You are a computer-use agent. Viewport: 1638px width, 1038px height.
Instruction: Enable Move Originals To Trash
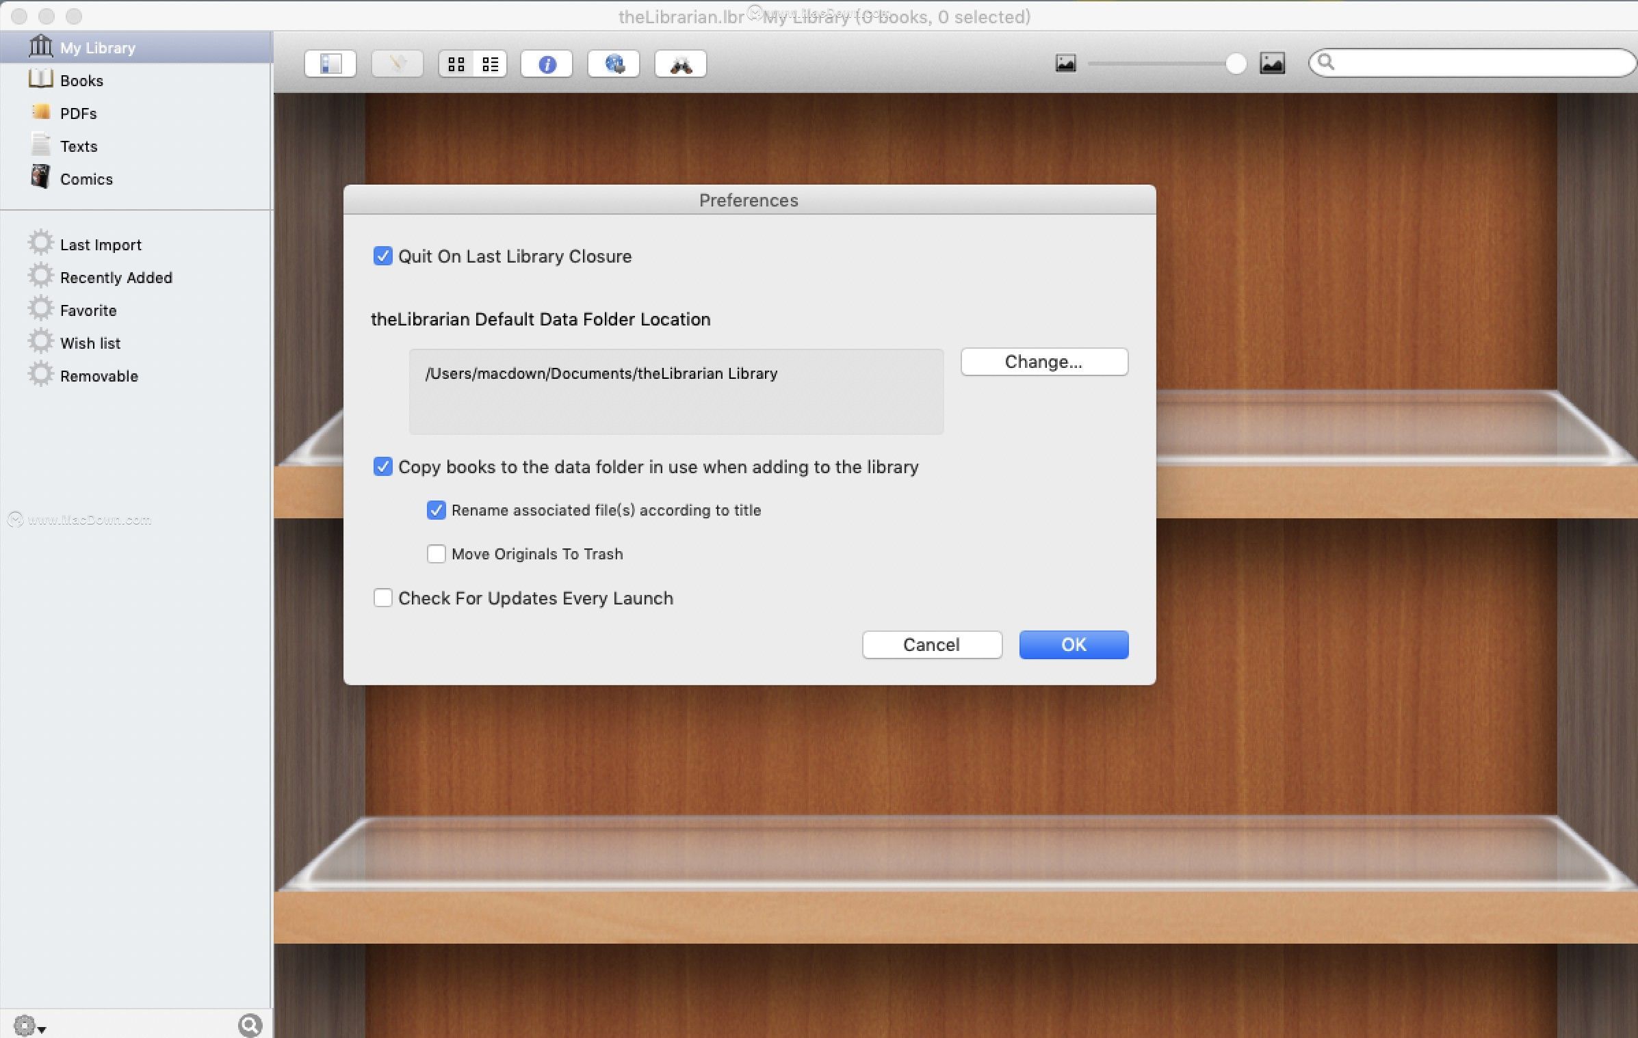[437, 554]
